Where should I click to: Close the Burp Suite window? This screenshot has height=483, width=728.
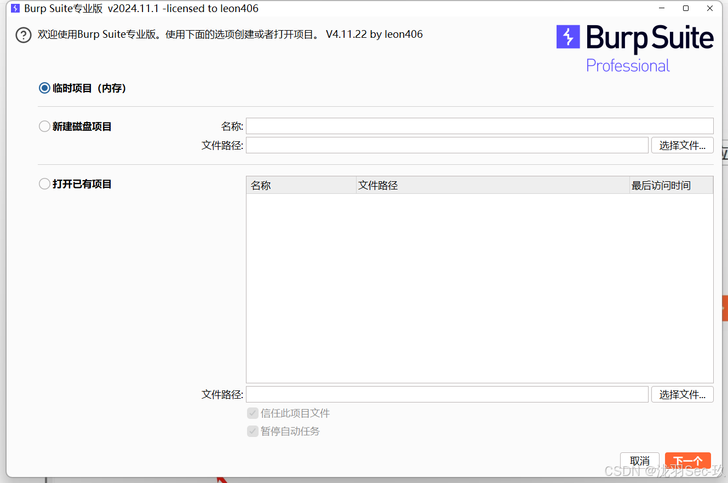pyautogui.click(x=710, y=8)
